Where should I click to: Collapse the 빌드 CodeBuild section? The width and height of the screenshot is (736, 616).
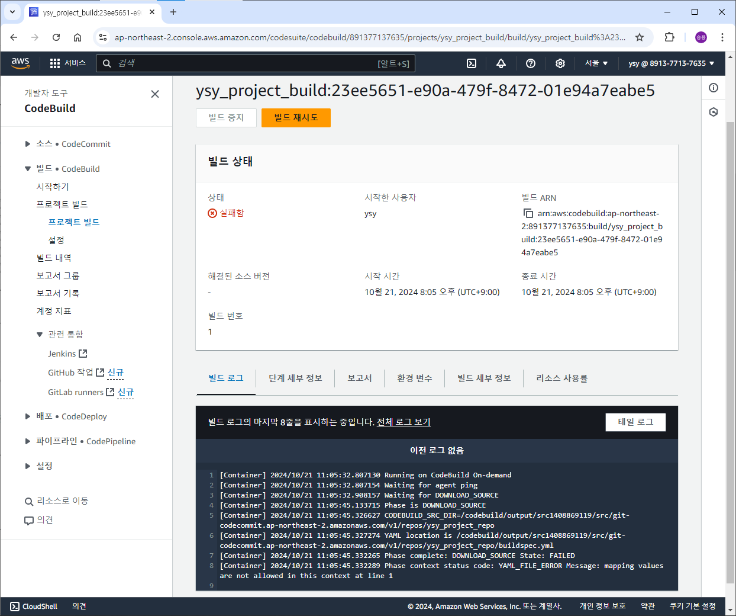[x=27, y=169]
